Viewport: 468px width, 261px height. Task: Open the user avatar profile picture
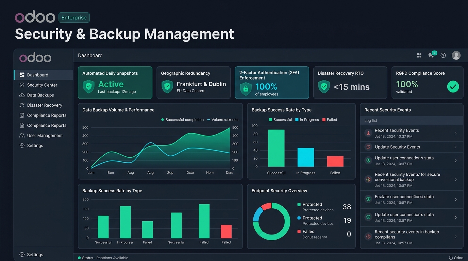click(456, 55)
